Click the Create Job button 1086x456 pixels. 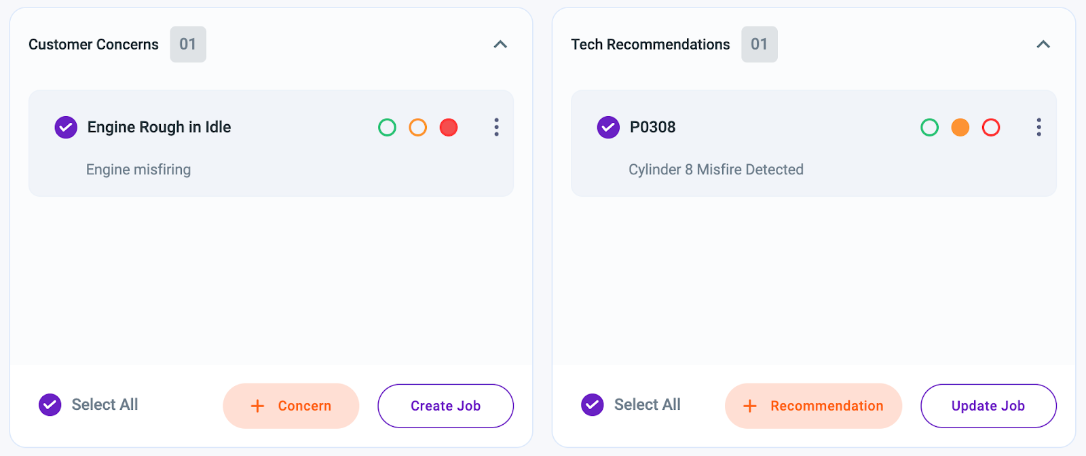[x=445, y=406]
